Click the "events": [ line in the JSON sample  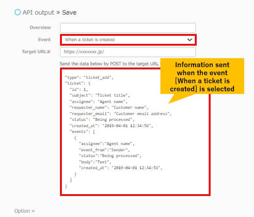[82, 132]
